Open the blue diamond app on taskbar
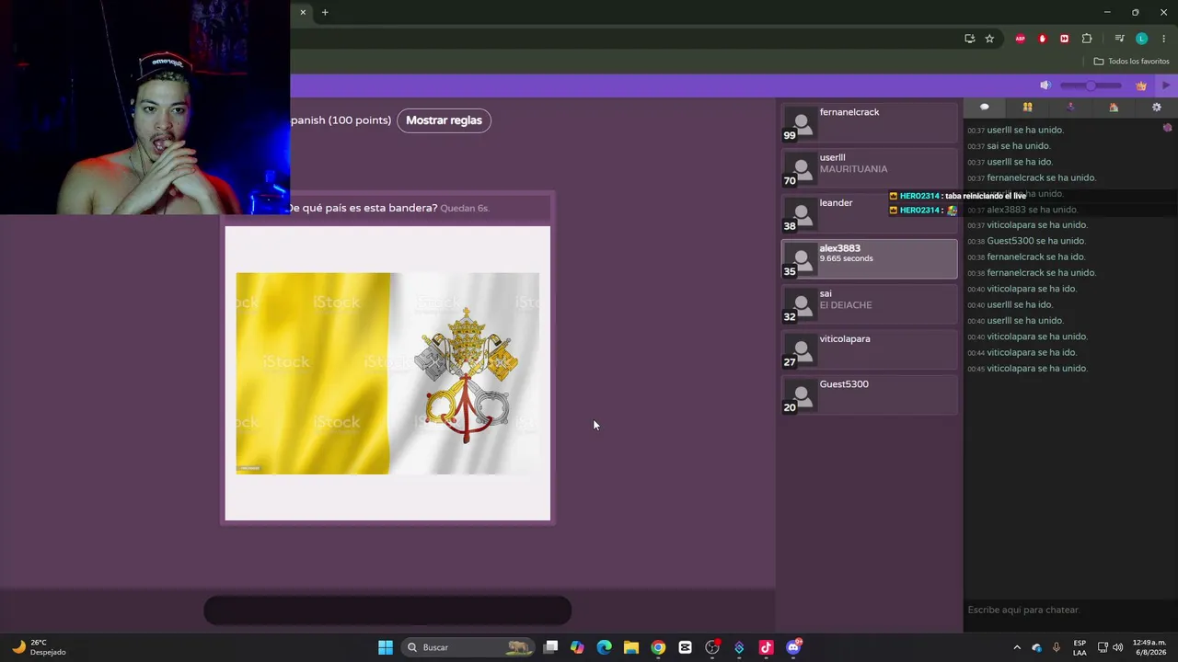Screen dimensions: 1178x662 pos(739,647)
